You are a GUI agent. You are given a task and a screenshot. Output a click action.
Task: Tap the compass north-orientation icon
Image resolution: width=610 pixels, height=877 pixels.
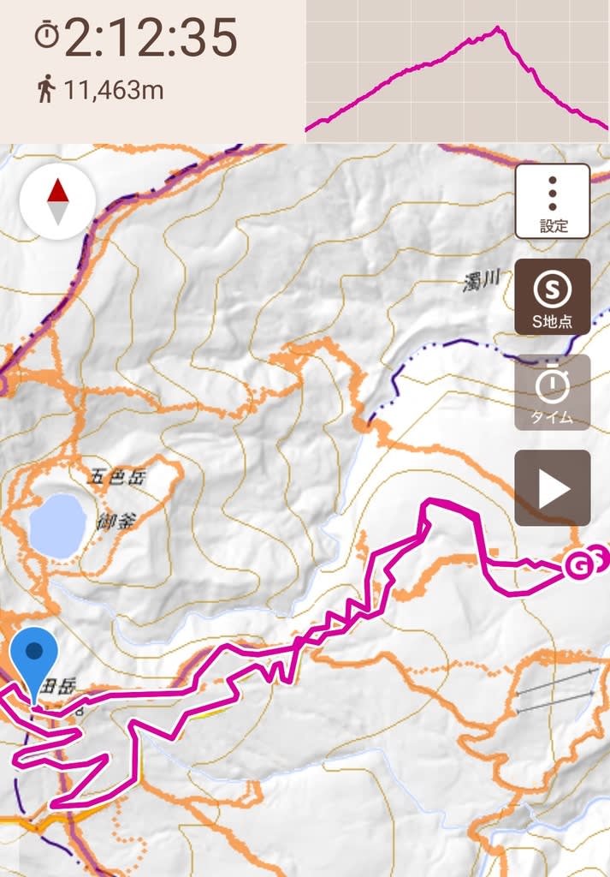pyautogui.click(x=57, y=201)
